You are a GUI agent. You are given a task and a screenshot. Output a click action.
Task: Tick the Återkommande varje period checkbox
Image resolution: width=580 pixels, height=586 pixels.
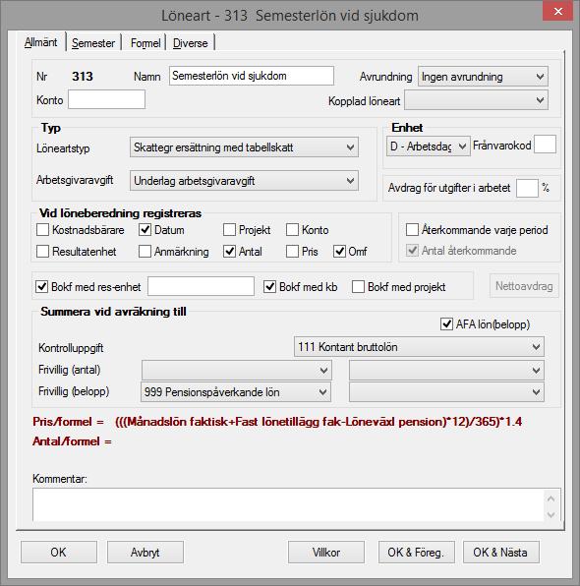412,229
